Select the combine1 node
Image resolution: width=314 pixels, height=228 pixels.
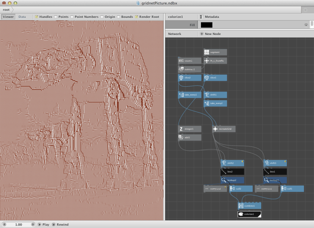coord(250,206)
